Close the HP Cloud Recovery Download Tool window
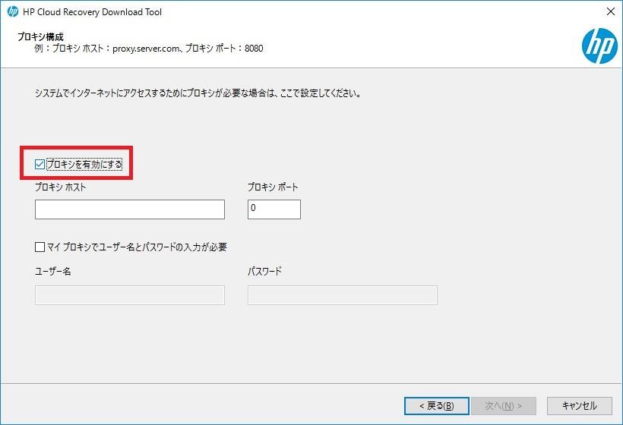 click(611, 11)
